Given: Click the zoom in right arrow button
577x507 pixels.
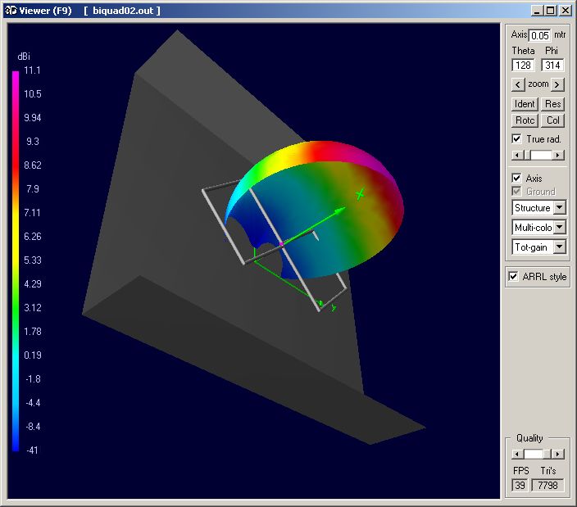Looking at the screenshot, I should [557, 84].
